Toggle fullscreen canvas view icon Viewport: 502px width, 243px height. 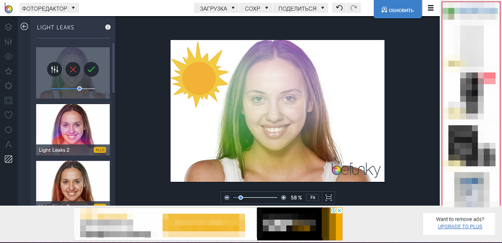329,197
